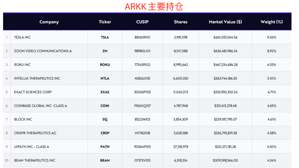The width and height of the screenshot is (299, 168).
Task: Click the Company column header
Action: pyautogui.click(x=49, y=22)
